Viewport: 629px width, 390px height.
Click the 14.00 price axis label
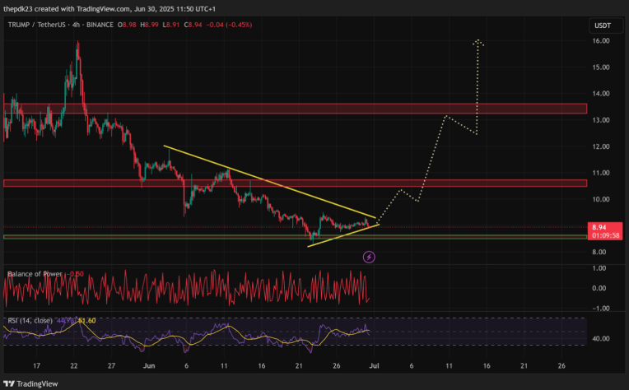600,94
